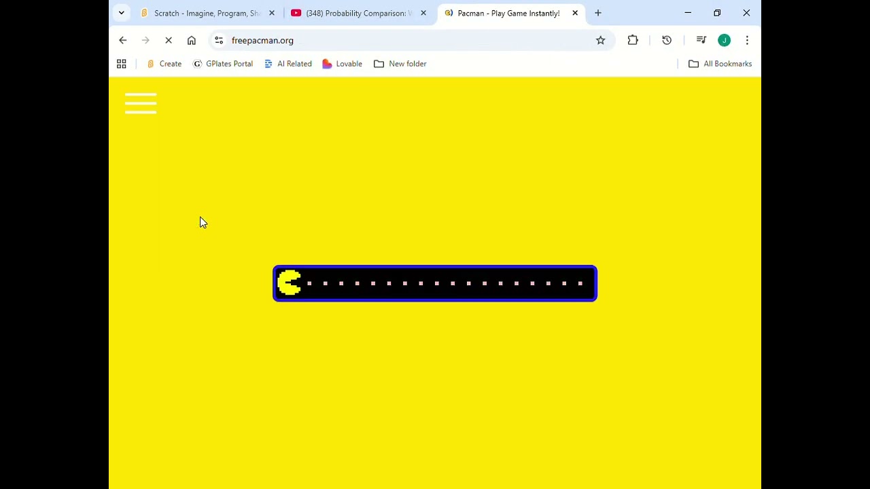
Task: Open a new tab with plus button
Action: 598,13
